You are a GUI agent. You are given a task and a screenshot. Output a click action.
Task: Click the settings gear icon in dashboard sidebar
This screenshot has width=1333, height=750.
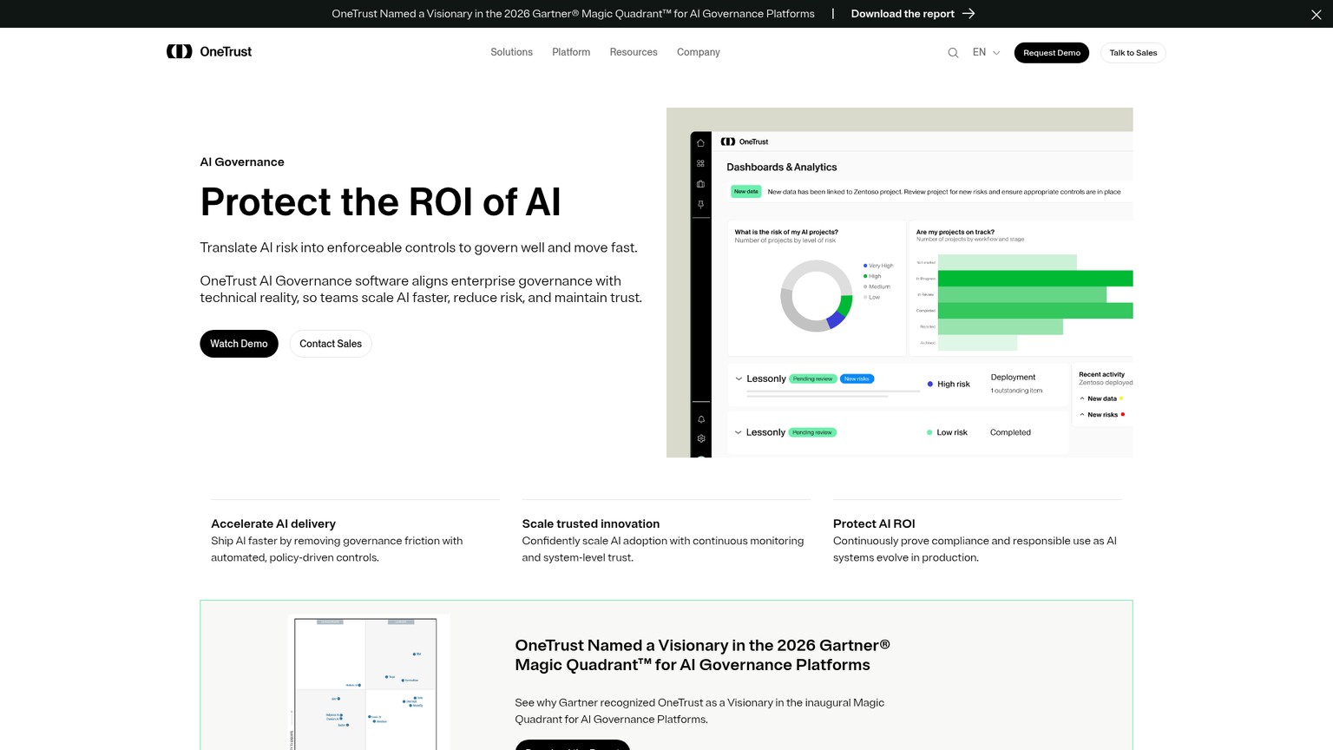coord(701,438)
